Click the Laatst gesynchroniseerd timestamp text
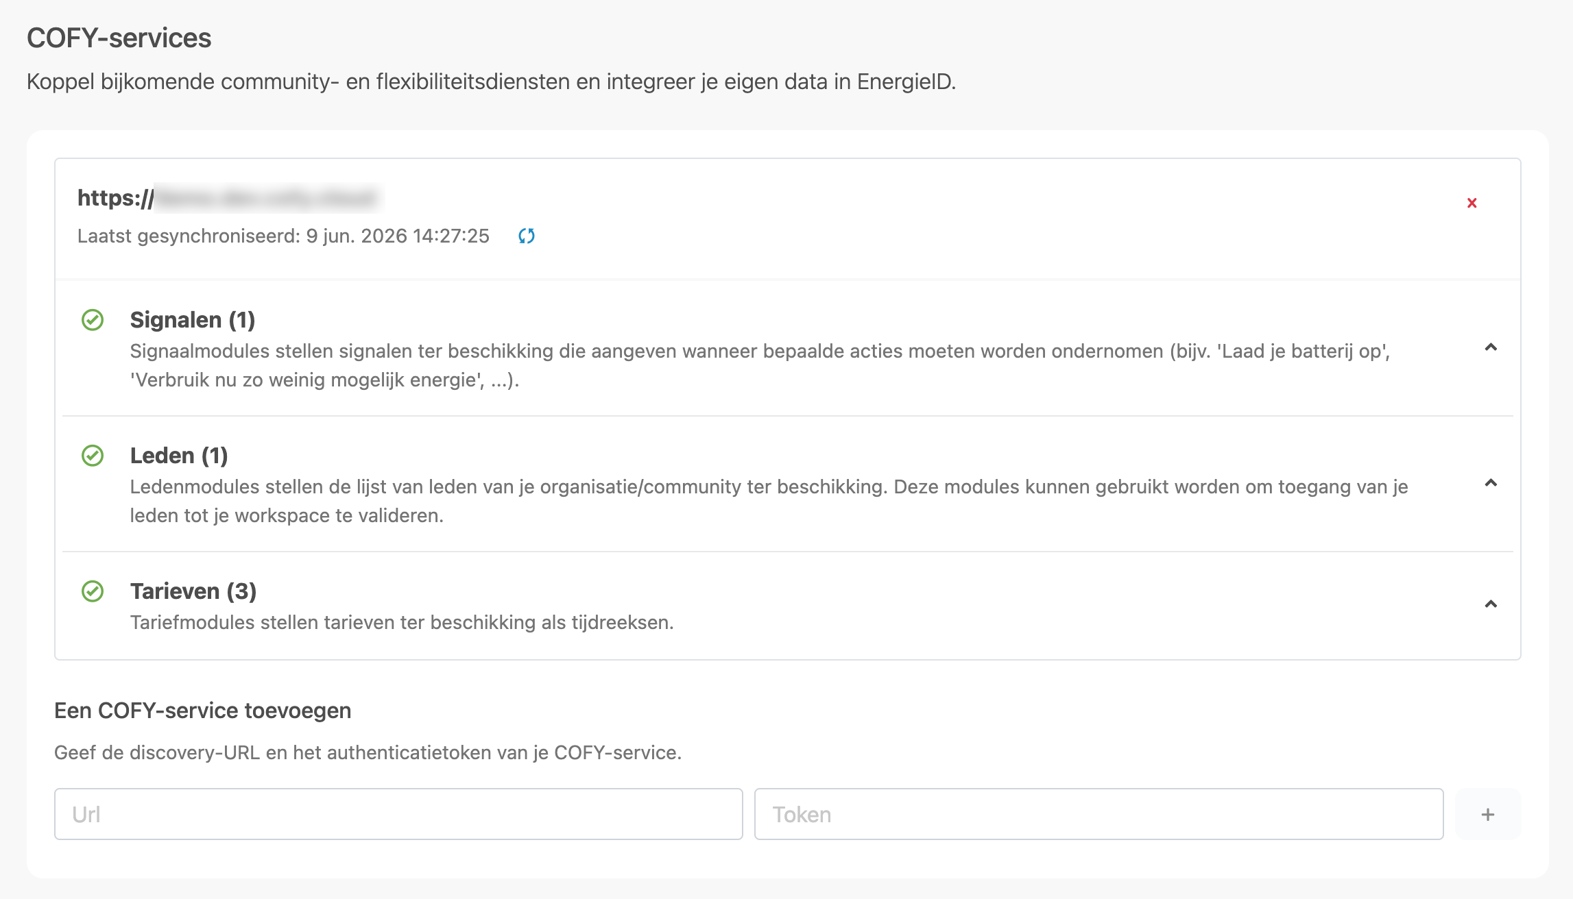 pyautogui.click(x=283, y=236)
